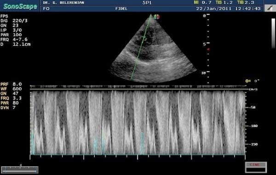The width and height of the screenshot is (276, 175).
Task: Click the SonoScape logo
Action: (20, 6)
